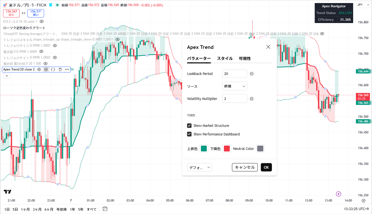Collapse the indicator legend list chevron

pyautogui.click(x=6, y=76)
